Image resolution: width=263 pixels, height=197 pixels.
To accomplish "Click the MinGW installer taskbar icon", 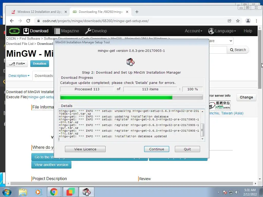I will [87, 192].
